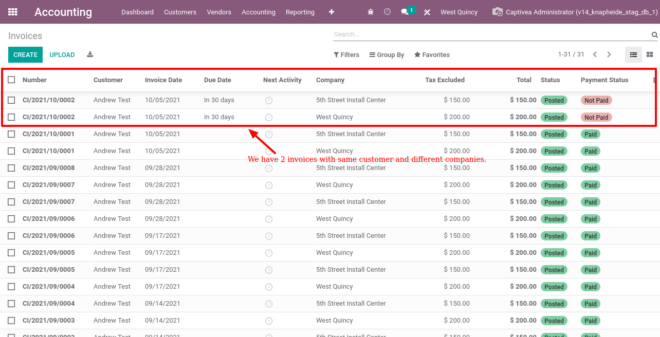
Task: Click Posted status on CI/2021/09/0008 row
Action: 554,168
